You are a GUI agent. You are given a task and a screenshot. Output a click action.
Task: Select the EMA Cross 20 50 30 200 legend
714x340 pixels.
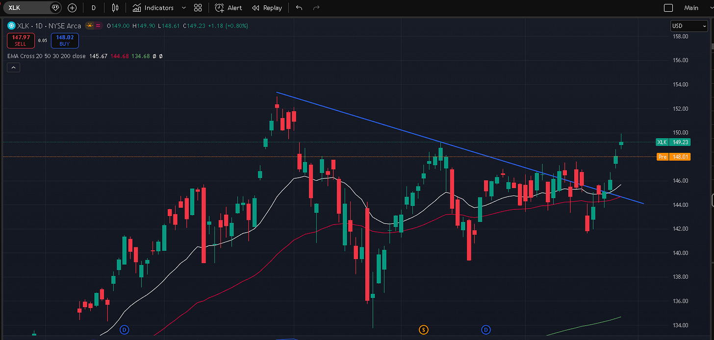[46, 56]
